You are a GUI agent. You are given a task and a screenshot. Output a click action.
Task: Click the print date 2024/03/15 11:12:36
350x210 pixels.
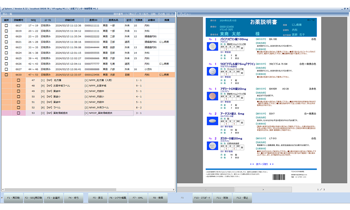point(68,26)
